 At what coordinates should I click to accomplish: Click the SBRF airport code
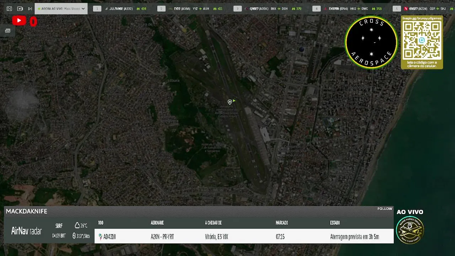[x=59, y=226]
